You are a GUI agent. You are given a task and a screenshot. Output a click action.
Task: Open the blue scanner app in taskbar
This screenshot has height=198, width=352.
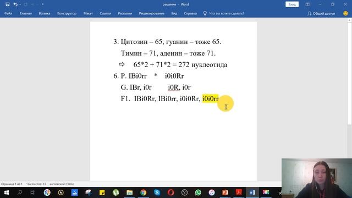[75, 193]
